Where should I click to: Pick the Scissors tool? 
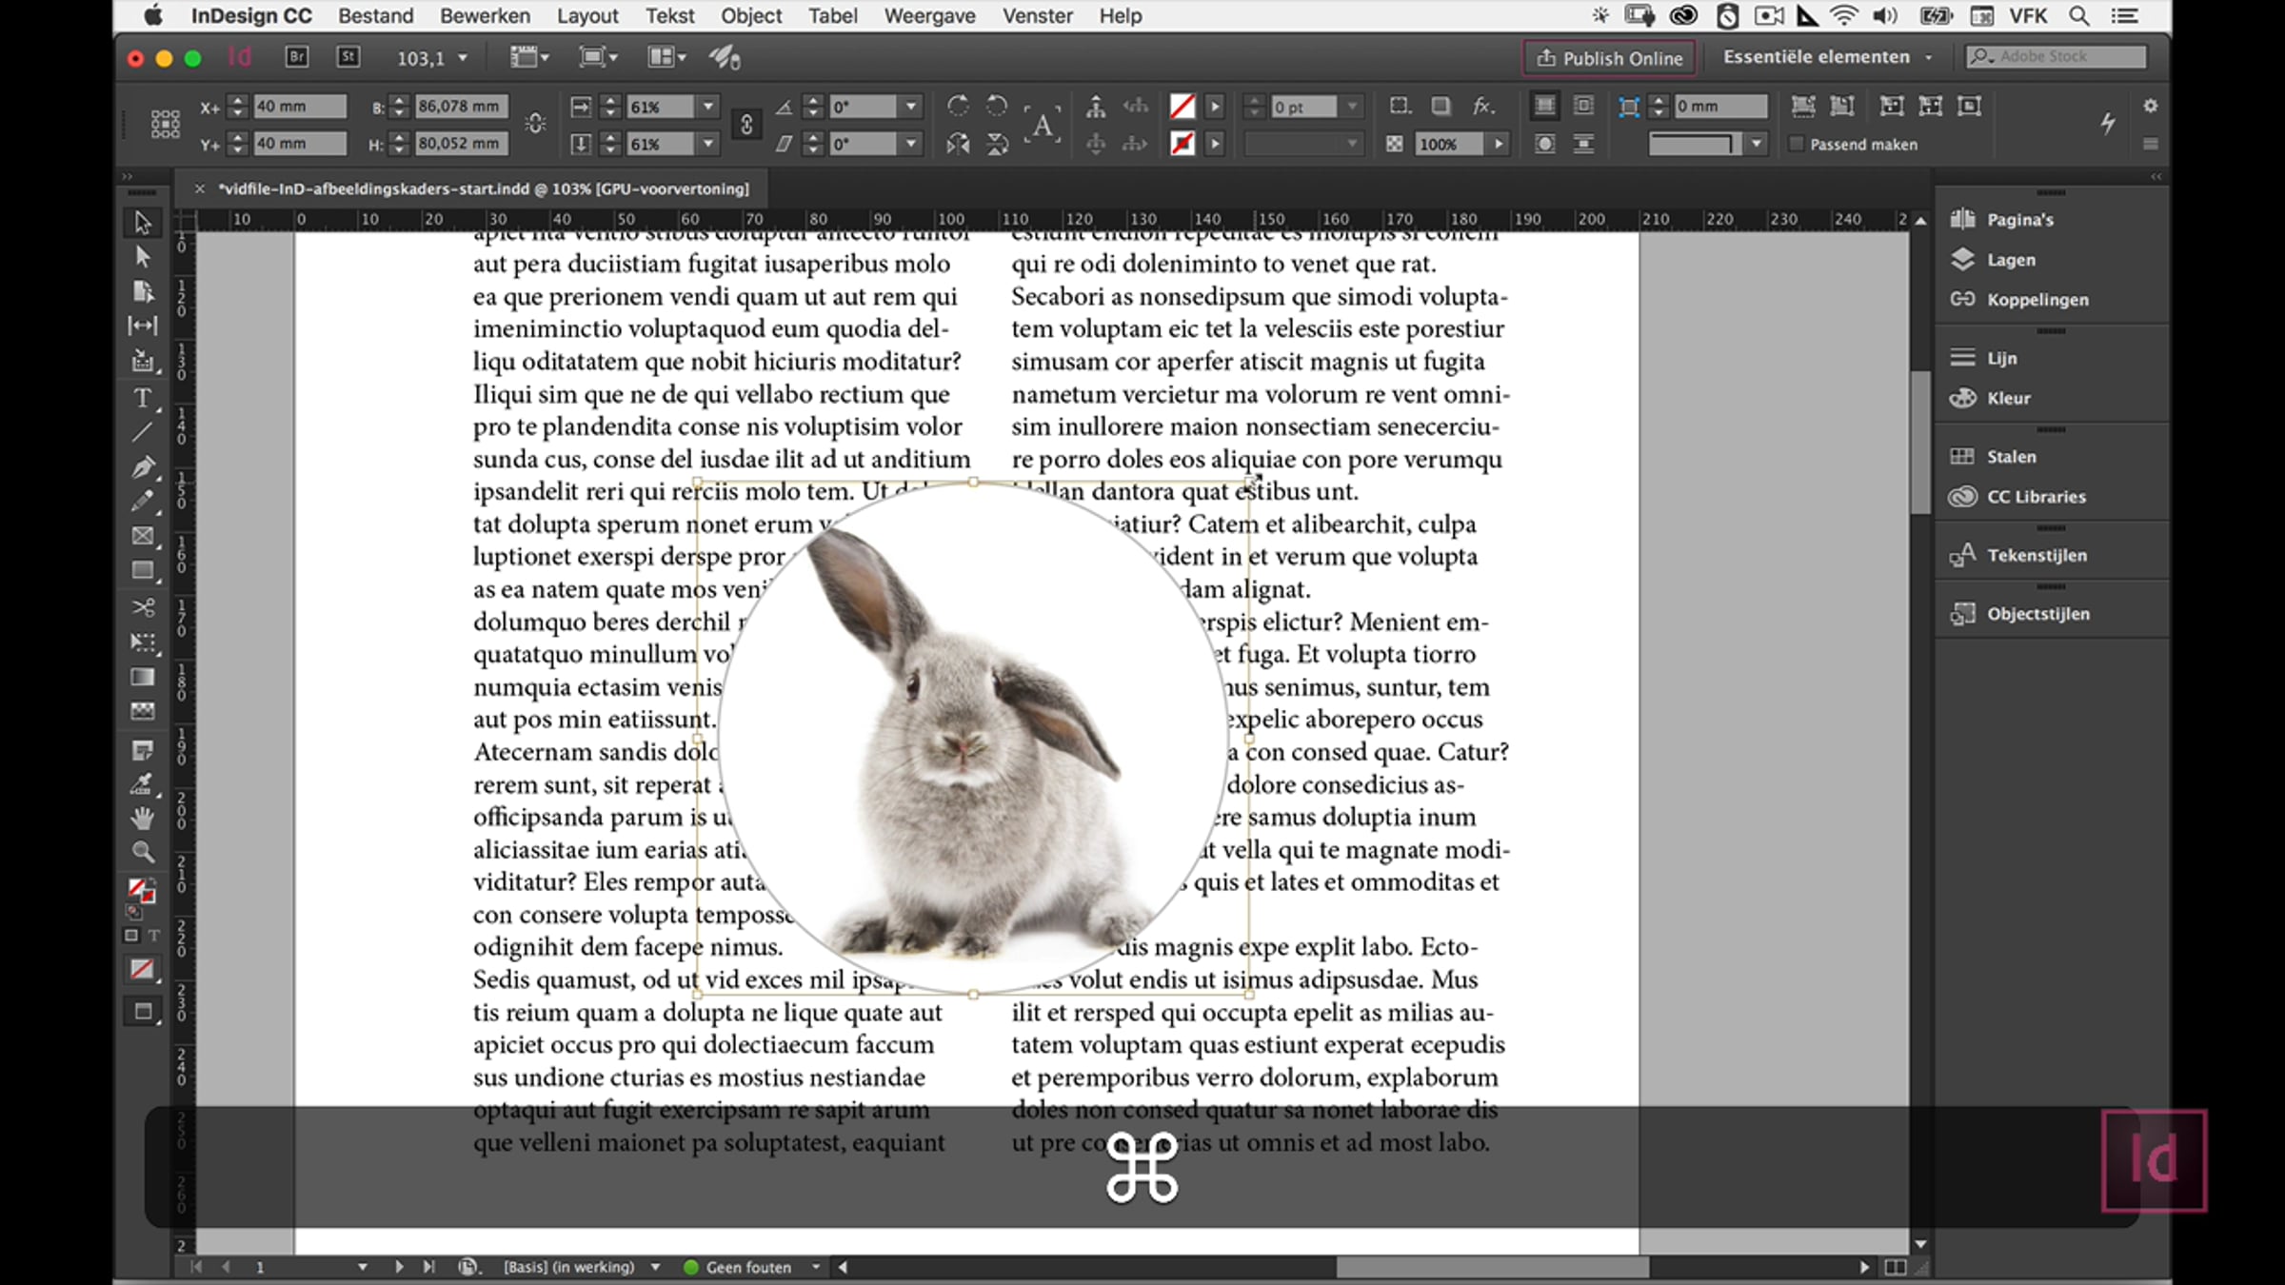click(x=142, y=607)
